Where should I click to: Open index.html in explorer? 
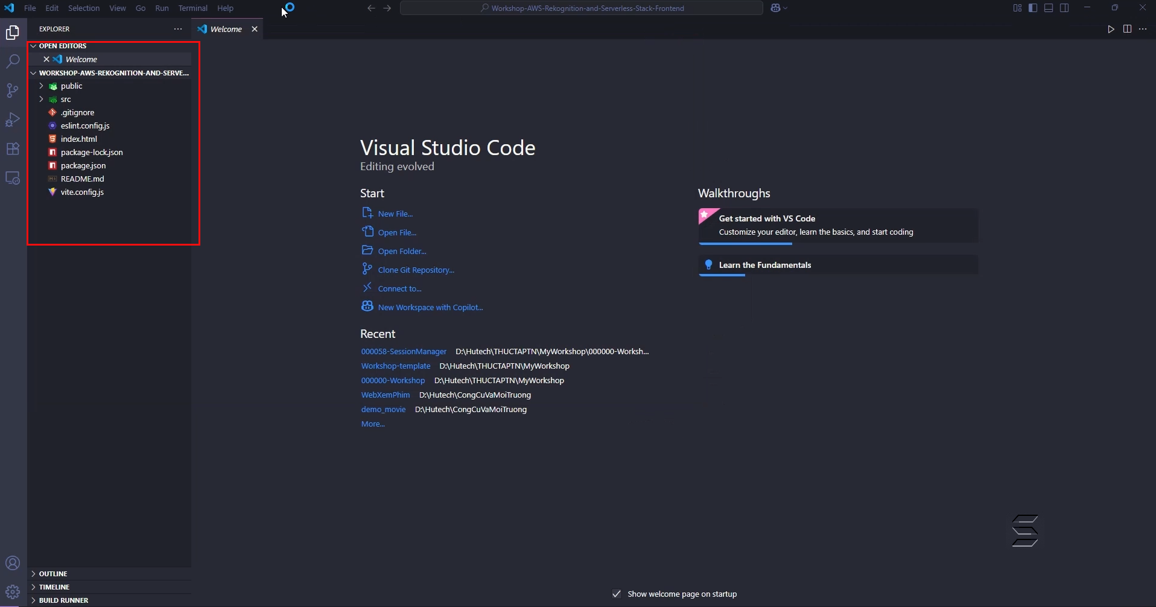coord(110,139)
